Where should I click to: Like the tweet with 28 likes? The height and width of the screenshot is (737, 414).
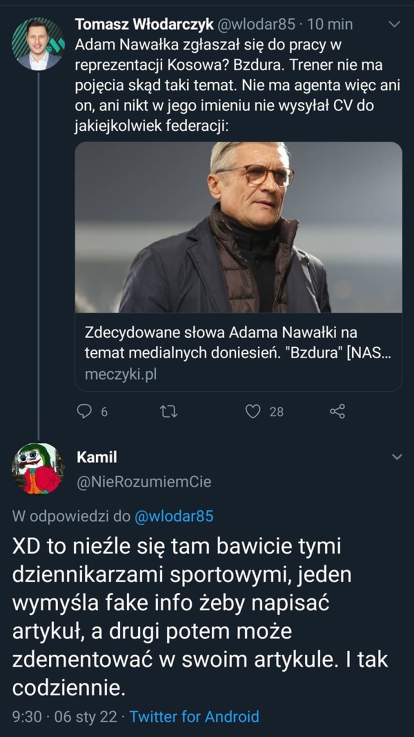pos(253,412)
